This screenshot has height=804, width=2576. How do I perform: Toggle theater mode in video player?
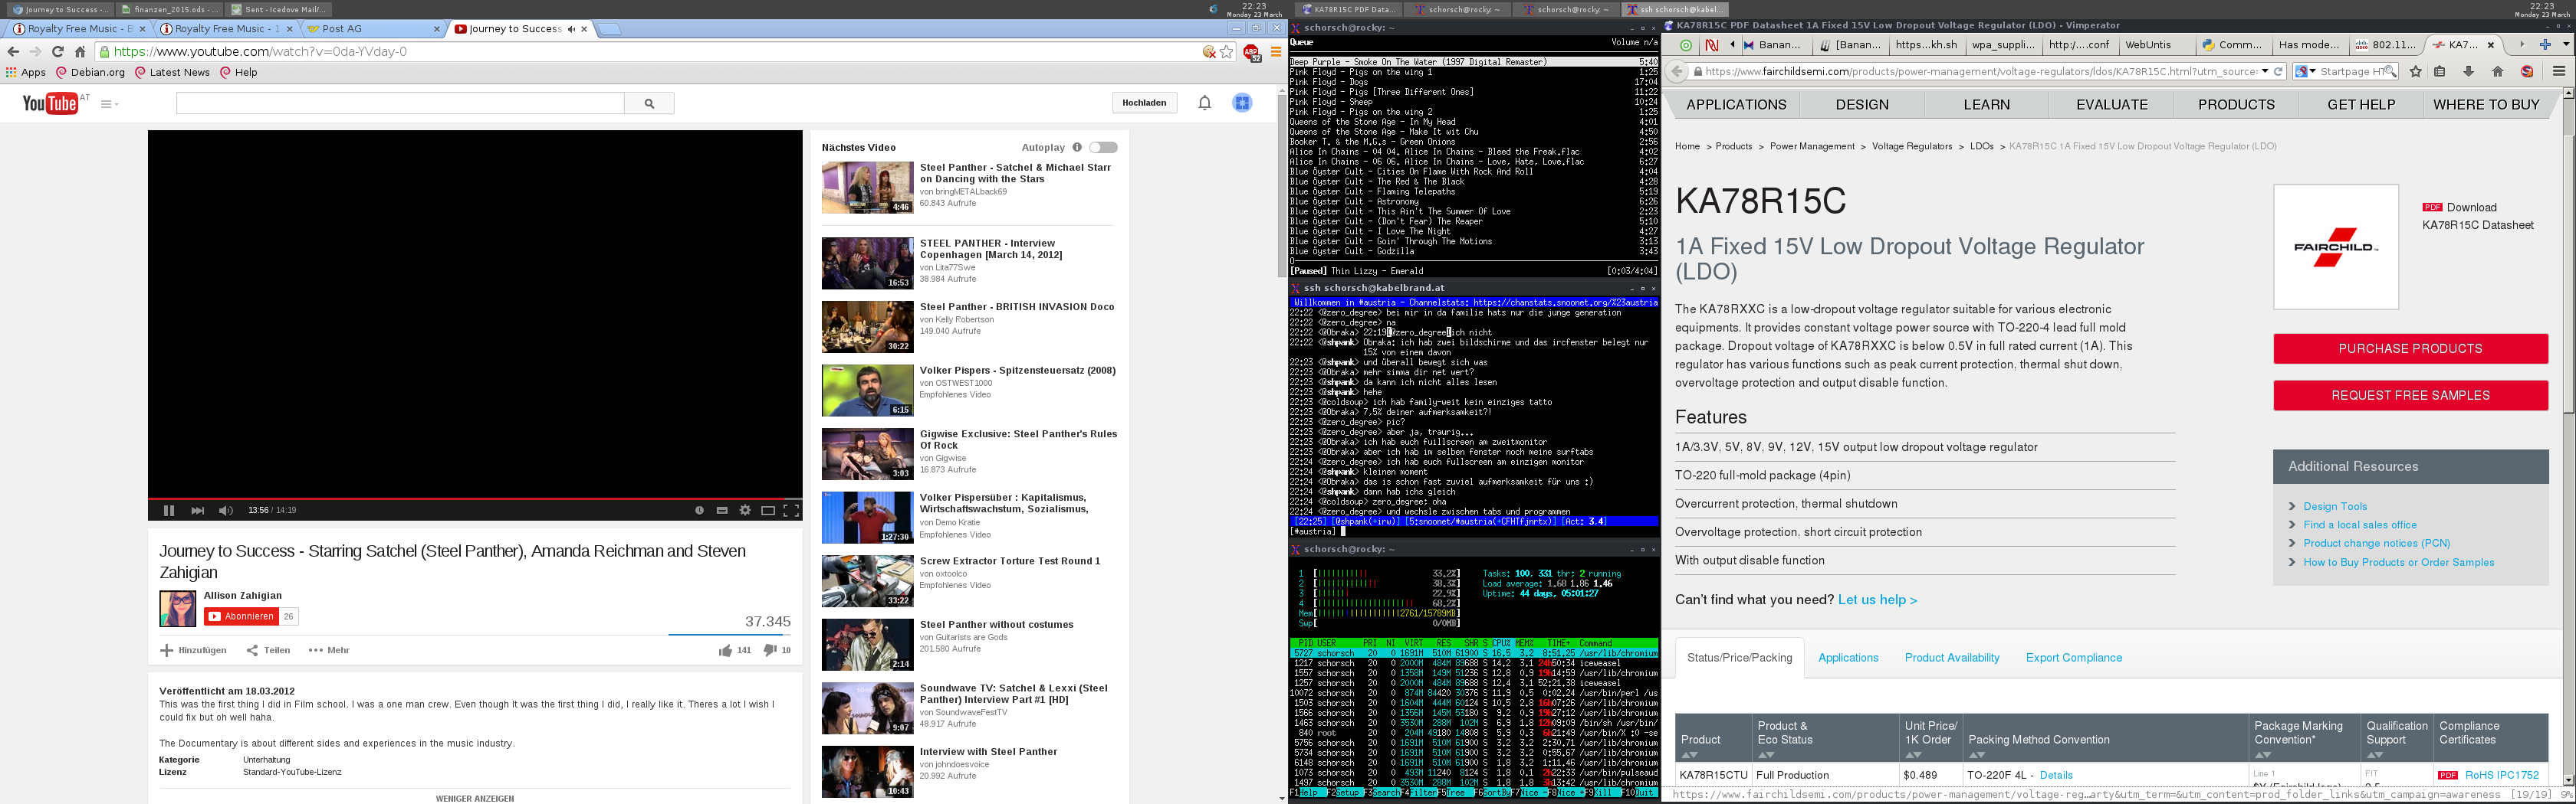point(768,511)
